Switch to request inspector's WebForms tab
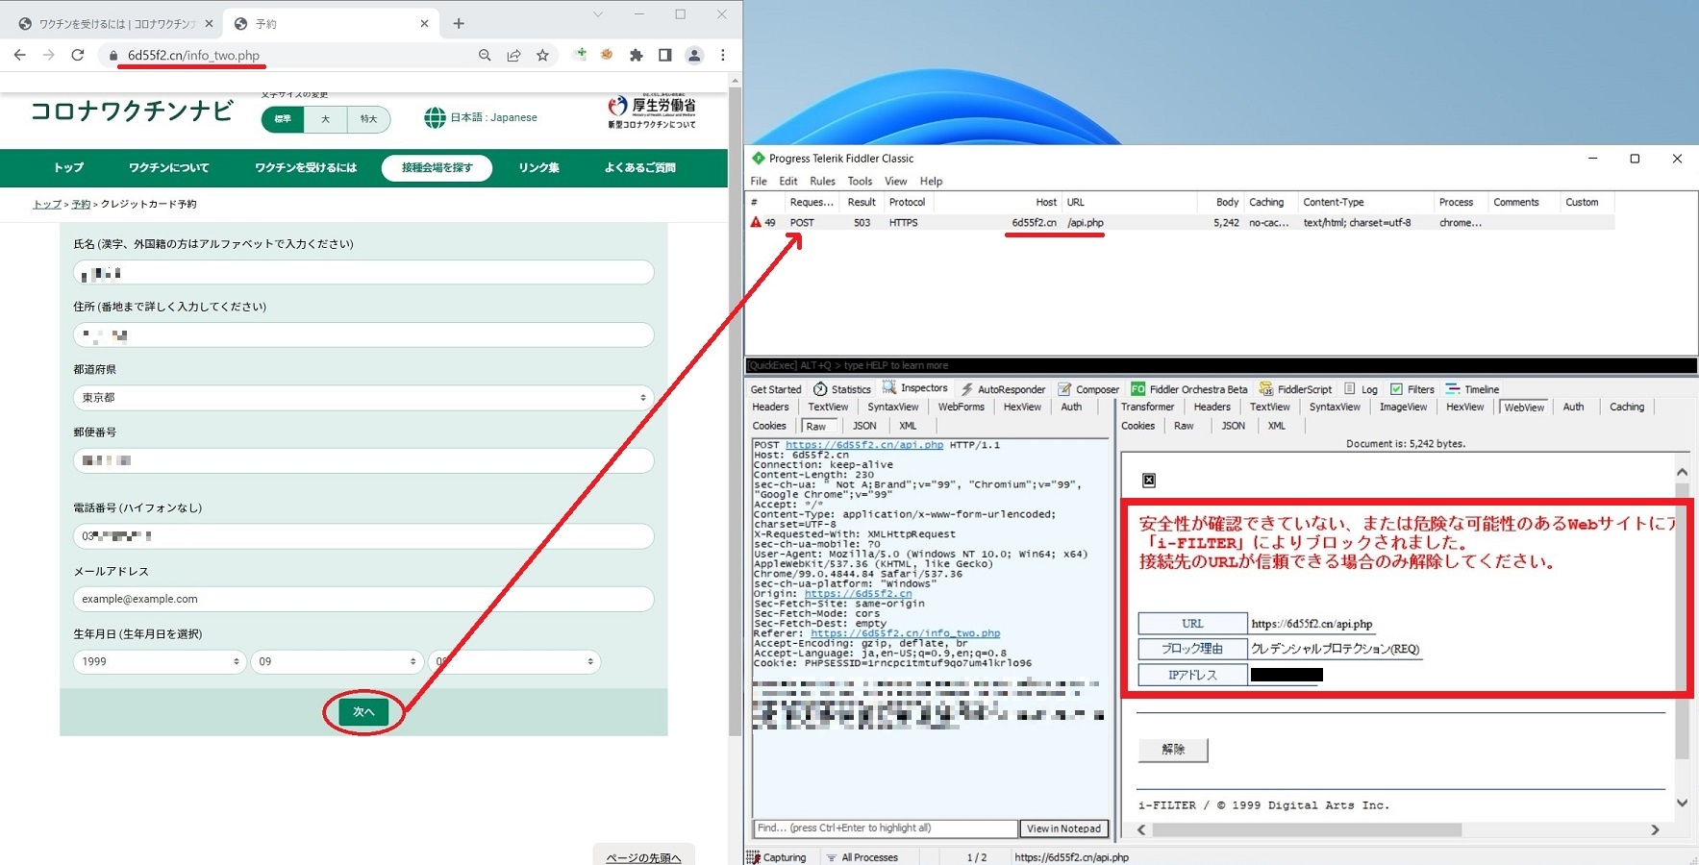The width and height of the screenshot is (1699, 865). pyautogui.click(x=961, y=407)
